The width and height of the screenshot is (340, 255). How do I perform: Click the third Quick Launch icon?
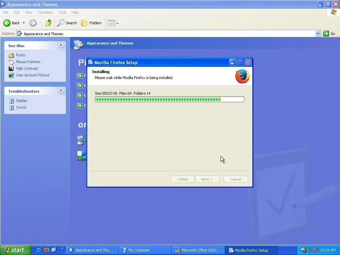54,250
